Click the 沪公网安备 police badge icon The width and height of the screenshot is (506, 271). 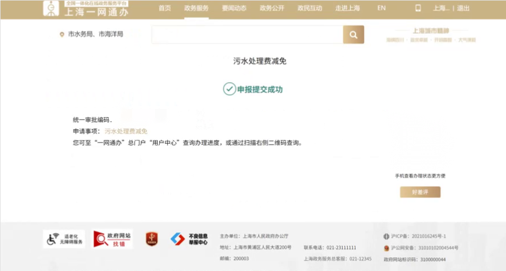click(x=386, y=248)
